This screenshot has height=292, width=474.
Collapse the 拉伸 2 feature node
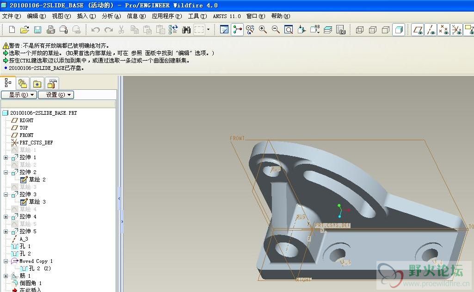click(6, 172)
